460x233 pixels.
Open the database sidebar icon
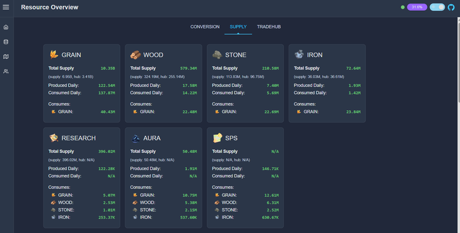(6, 42)
